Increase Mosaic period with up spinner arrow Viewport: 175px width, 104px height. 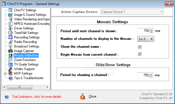point(152,30)
